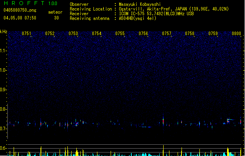Click the 0757 time marker
Screen dimensions: 245x156
167,34
